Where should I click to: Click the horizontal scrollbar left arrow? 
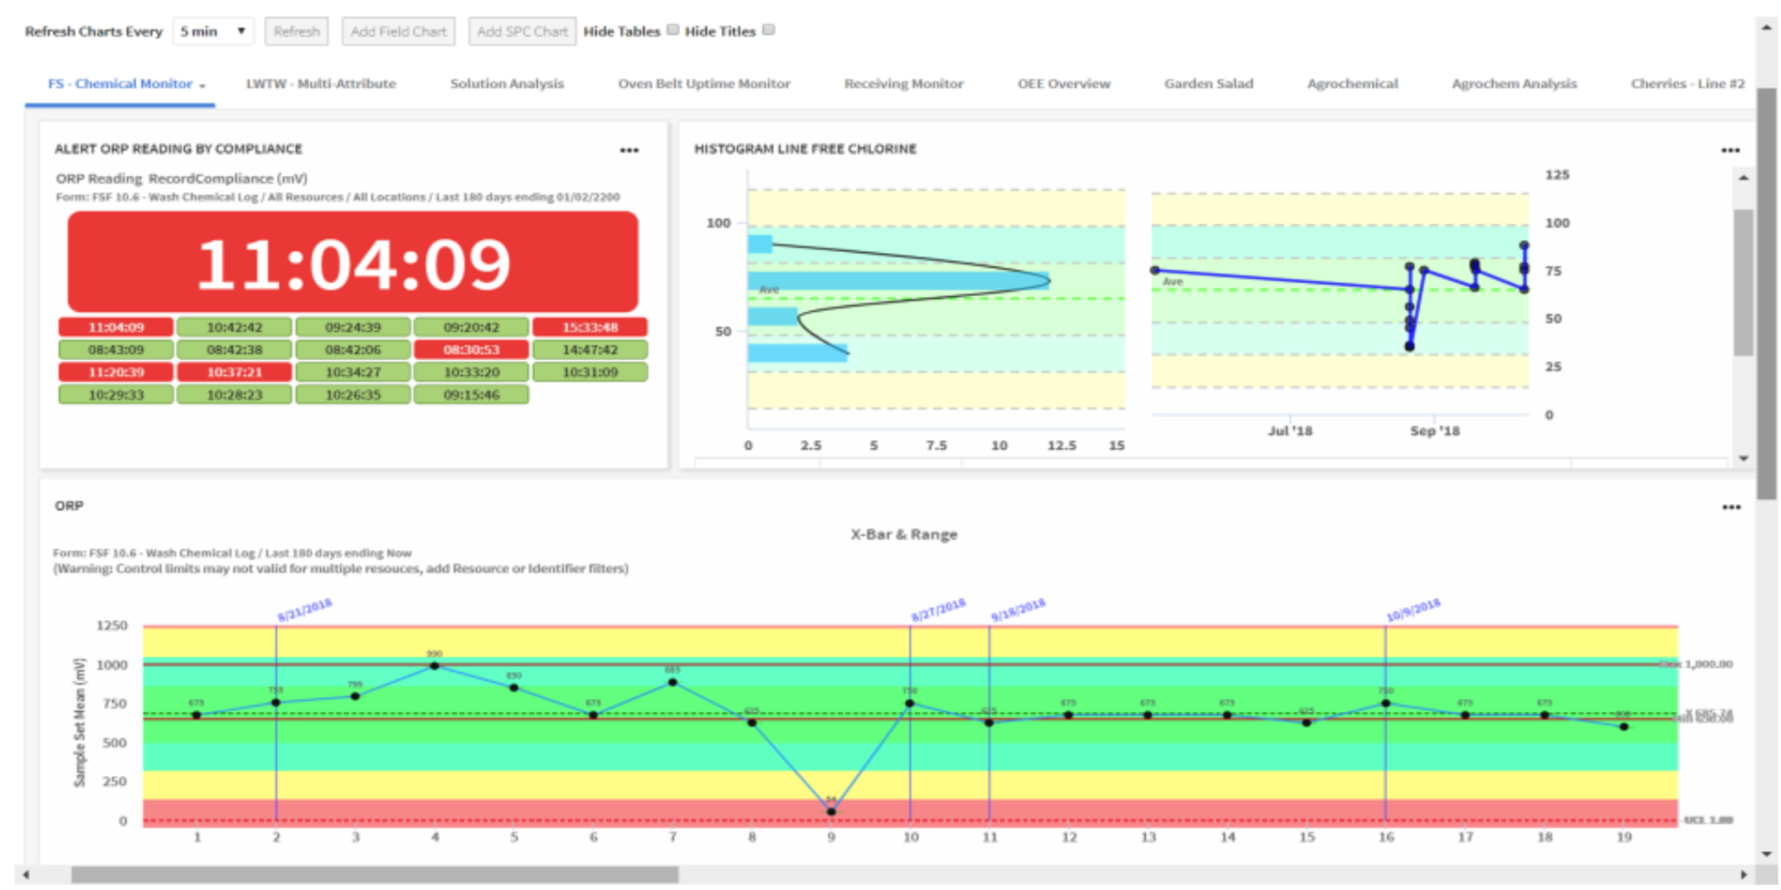tap(26, 875)
